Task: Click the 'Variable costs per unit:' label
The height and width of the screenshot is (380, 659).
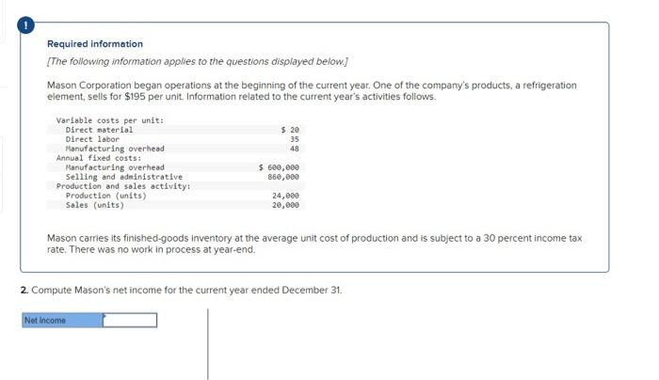Action: point(110,120)
